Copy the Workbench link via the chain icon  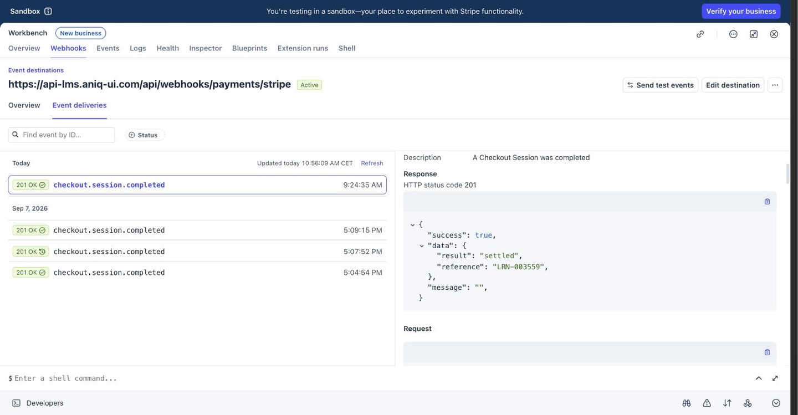tap(700, 34)
